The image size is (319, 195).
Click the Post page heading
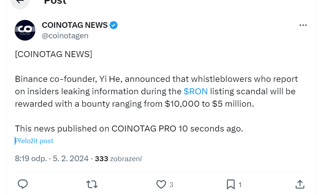pyautogui.click(x=55, y=2)
